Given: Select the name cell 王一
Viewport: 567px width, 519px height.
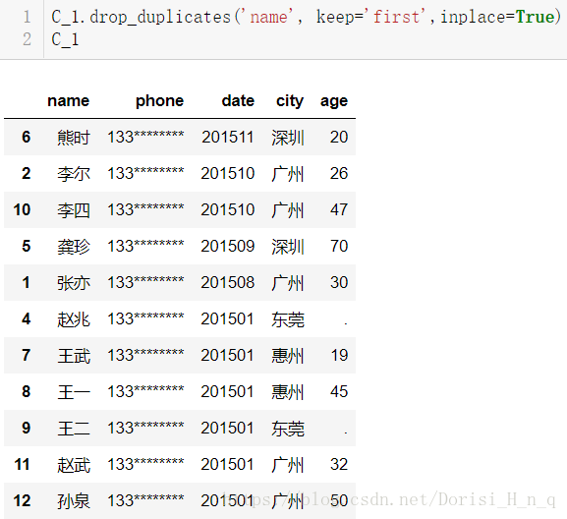Looking at the screenshot, I should (74, 392).
